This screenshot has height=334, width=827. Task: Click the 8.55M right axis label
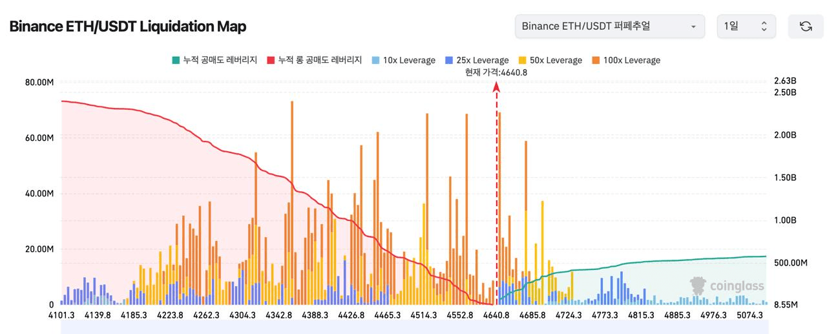[786, 305]
